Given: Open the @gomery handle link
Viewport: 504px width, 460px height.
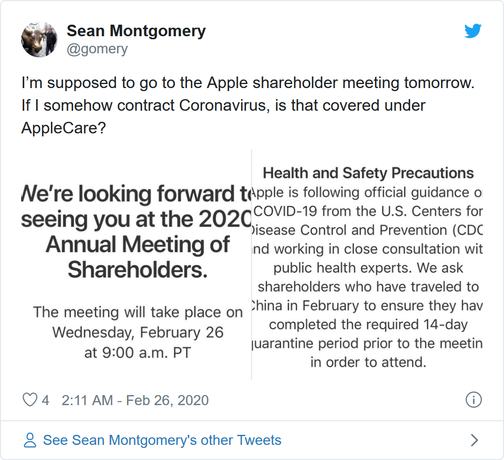Looking at the screenshot, I should pyautogui.click(x=97, y=49).
